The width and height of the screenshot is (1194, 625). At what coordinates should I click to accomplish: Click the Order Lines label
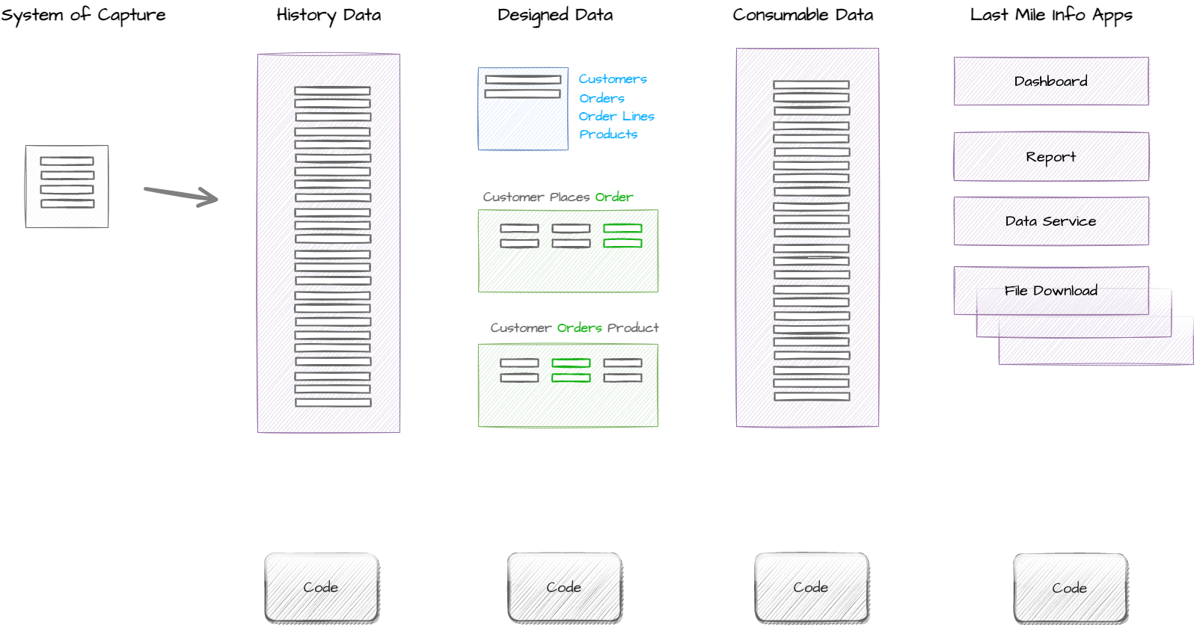click(x=616, y=117)
